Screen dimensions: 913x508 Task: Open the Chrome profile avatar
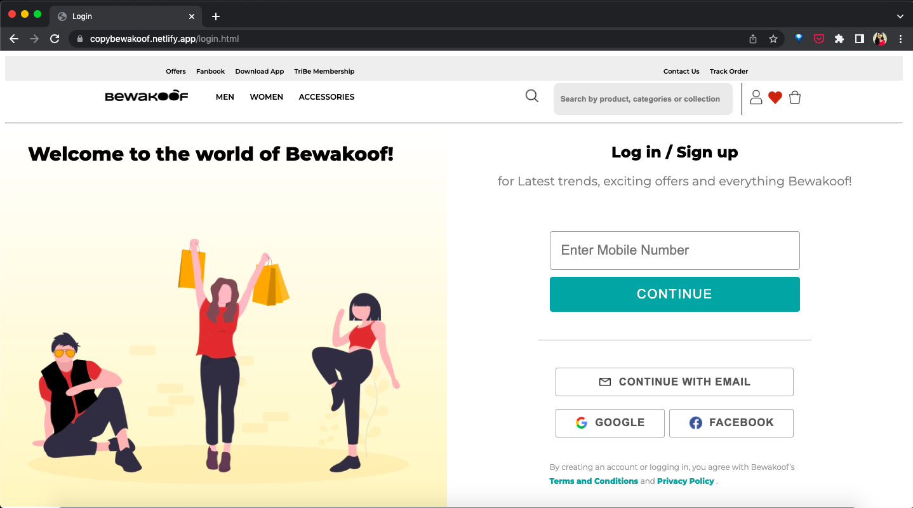tap(880, 39)
